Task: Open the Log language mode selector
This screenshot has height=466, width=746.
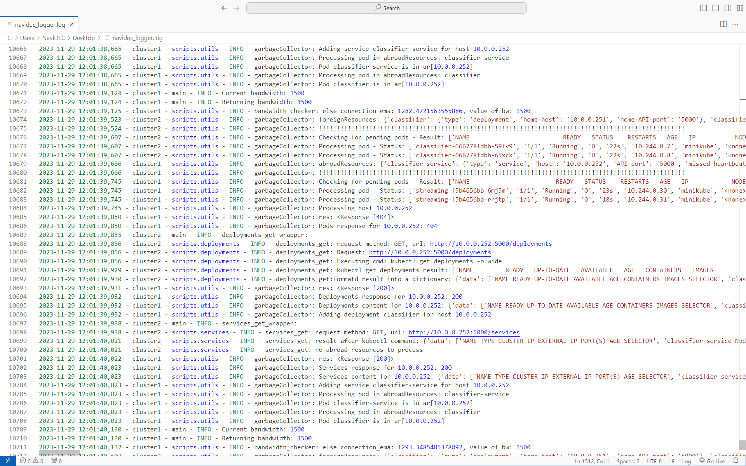Action: pos(687,461)
